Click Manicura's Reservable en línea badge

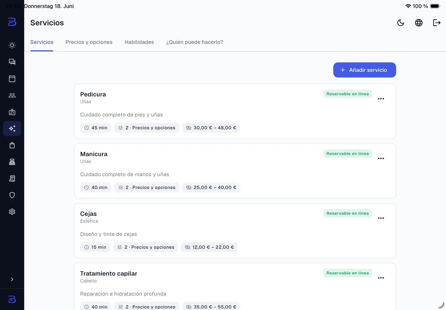348,154
